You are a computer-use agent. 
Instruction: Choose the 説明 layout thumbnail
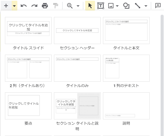tap(126, 106)
